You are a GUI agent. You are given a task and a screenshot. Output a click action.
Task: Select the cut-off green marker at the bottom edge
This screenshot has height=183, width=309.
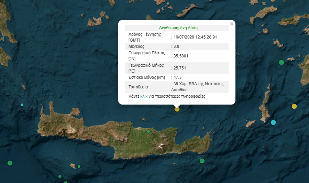pos(66,182)
